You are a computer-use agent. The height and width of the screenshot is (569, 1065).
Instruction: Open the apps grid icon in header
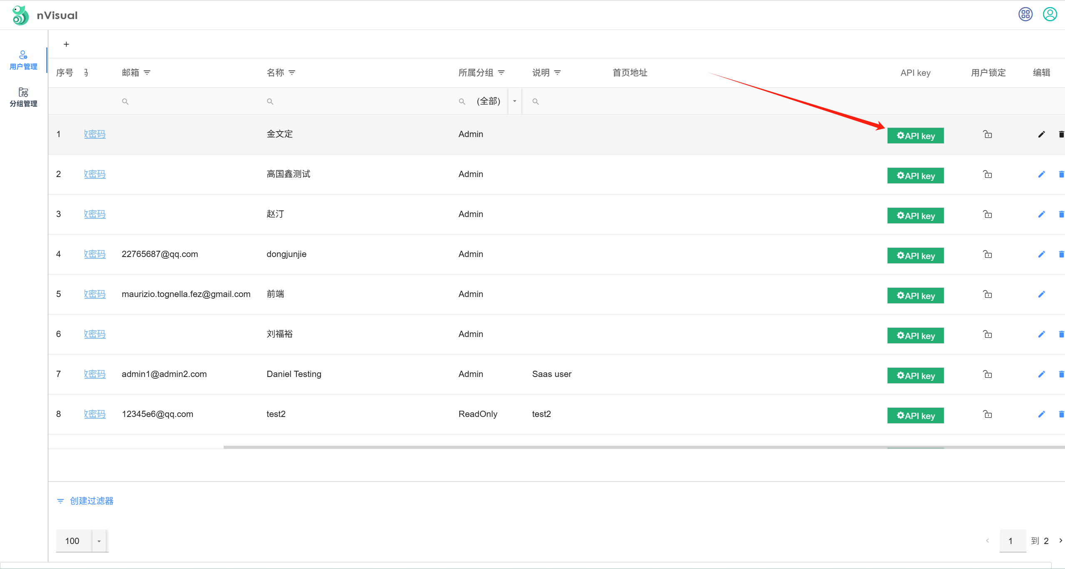coord(1025,15)
